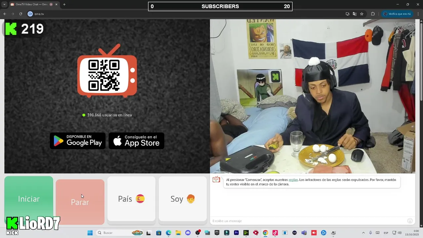Click Verifica que eres tú profile chip
This screenshot has height=238, width=423.
[397, 14]
